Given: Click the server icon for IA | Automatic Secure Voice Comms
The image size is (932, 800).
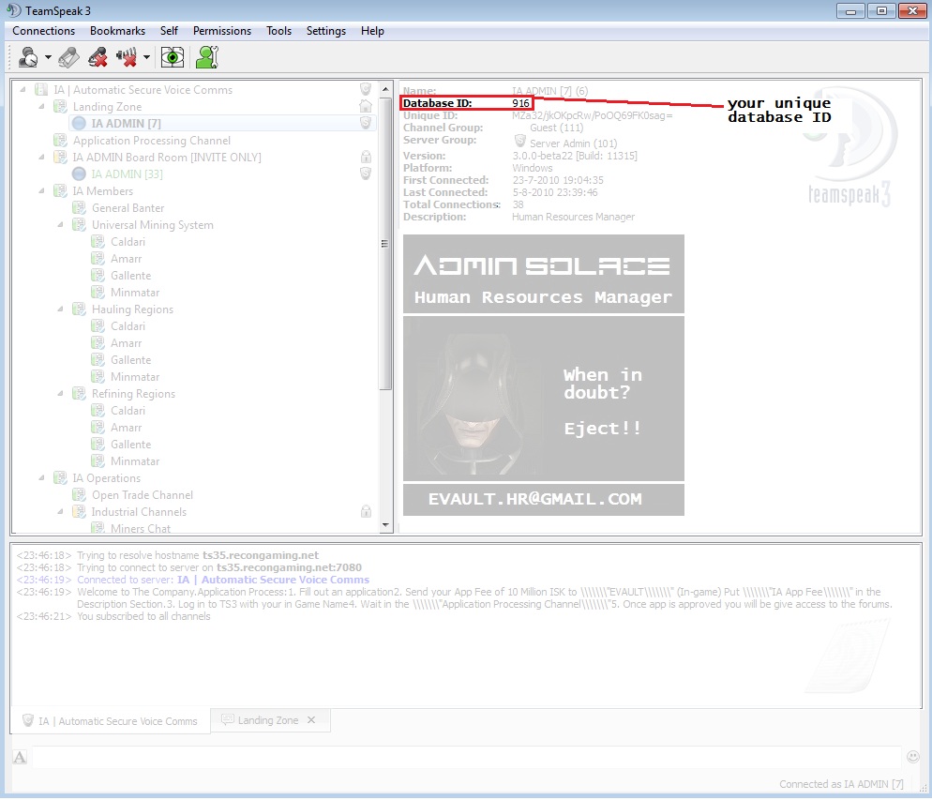Looking at the screenshot, I should 41,90.
